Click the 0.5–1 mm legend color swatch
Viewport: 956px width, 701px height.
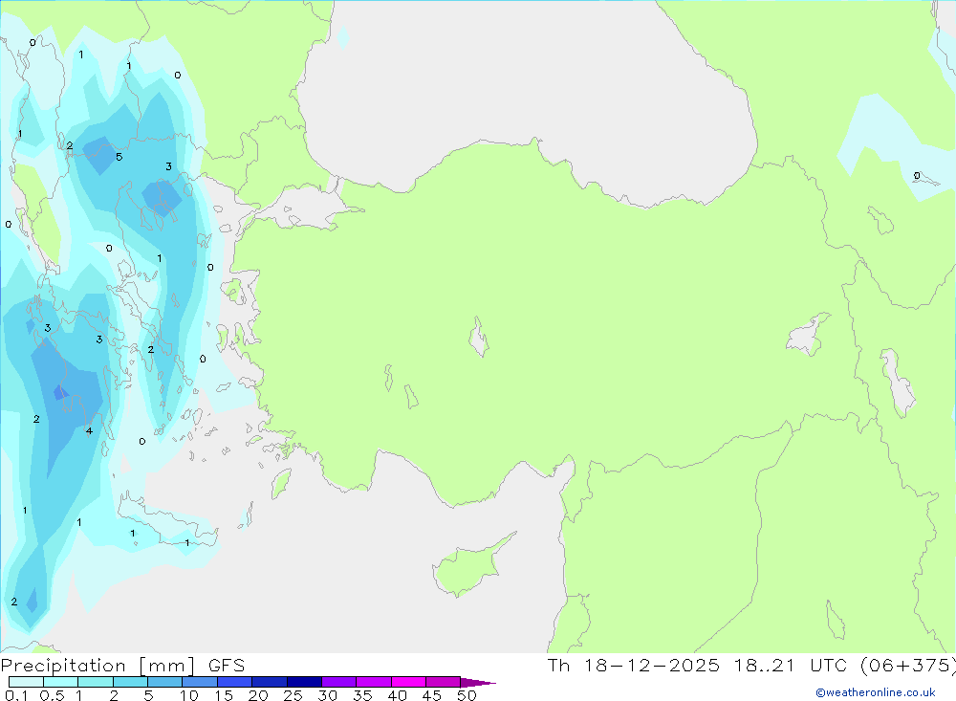61,682
